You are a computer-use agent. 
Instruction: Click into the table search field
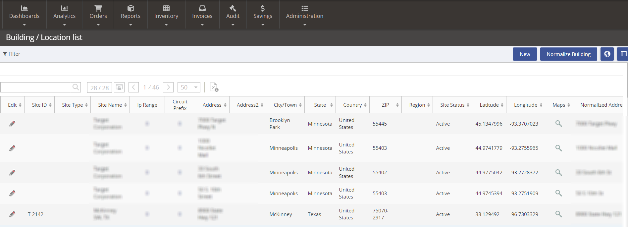click(x=36, y=87)
